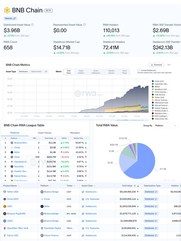Click Distributed tag in Falcon USD row
181x241 pixels.
[x=151, y=235]
